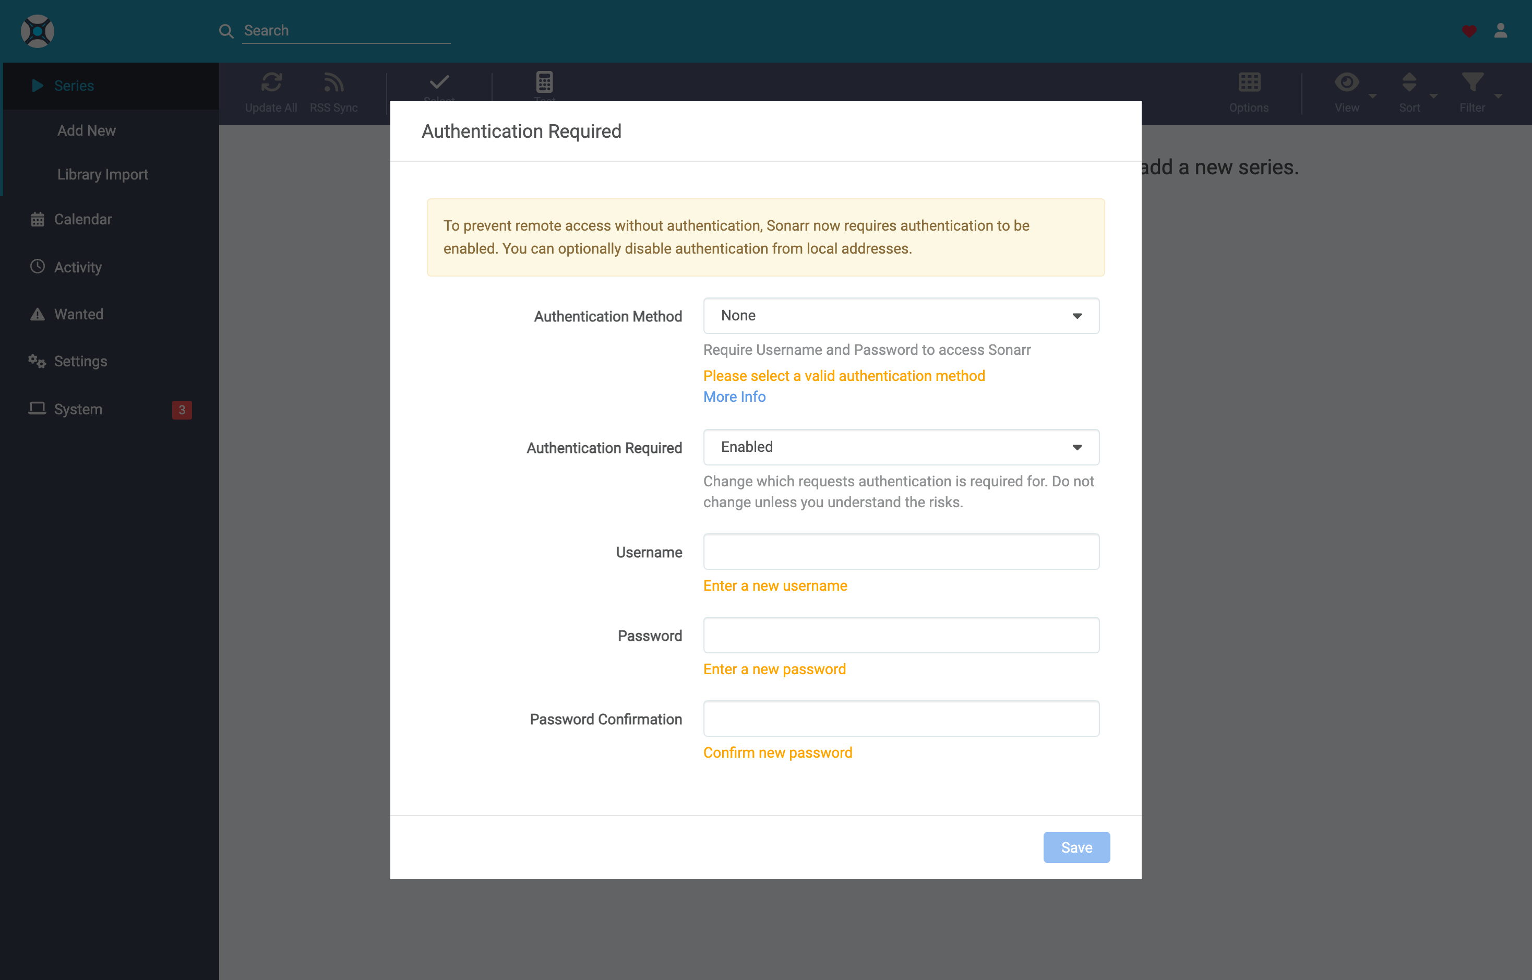The width and height of the screenshot is (1532, 980).
Task: Click the System badge showing 3
Action: [x=182, y=410]
